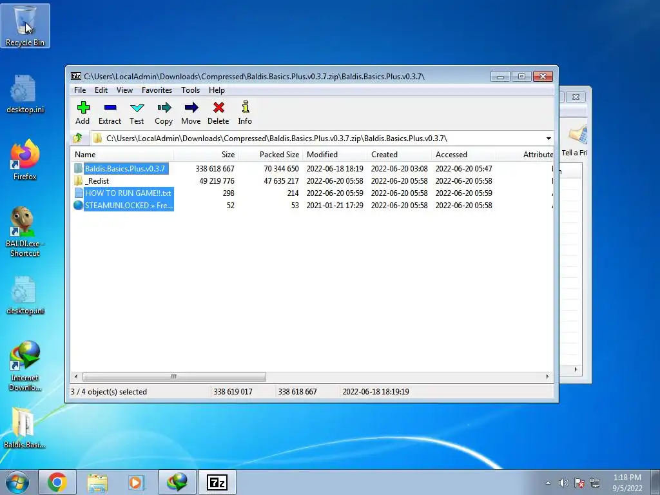Select the _Redist folder icon
Image resolution: width=660 pixels, height=495 pixels.
(78, 180)
